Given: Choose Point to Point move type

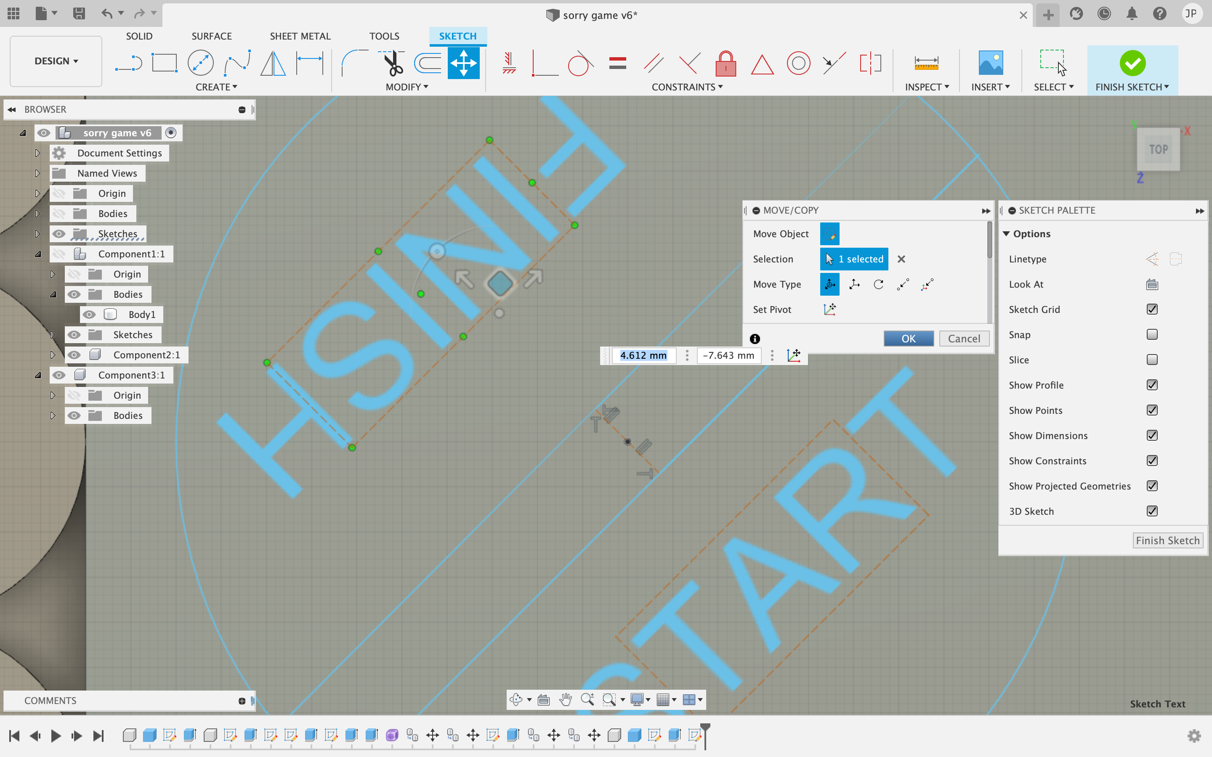Looking at the screenshot, I should coord(903,284).
